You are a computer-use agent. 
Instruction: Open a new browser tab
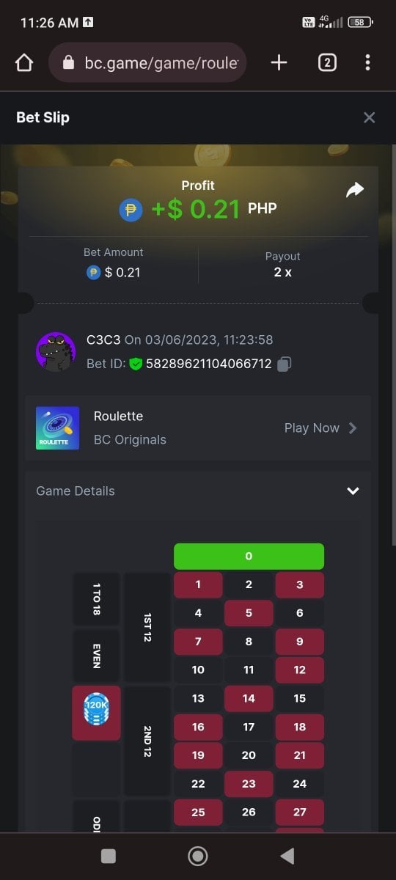point(279,62)
